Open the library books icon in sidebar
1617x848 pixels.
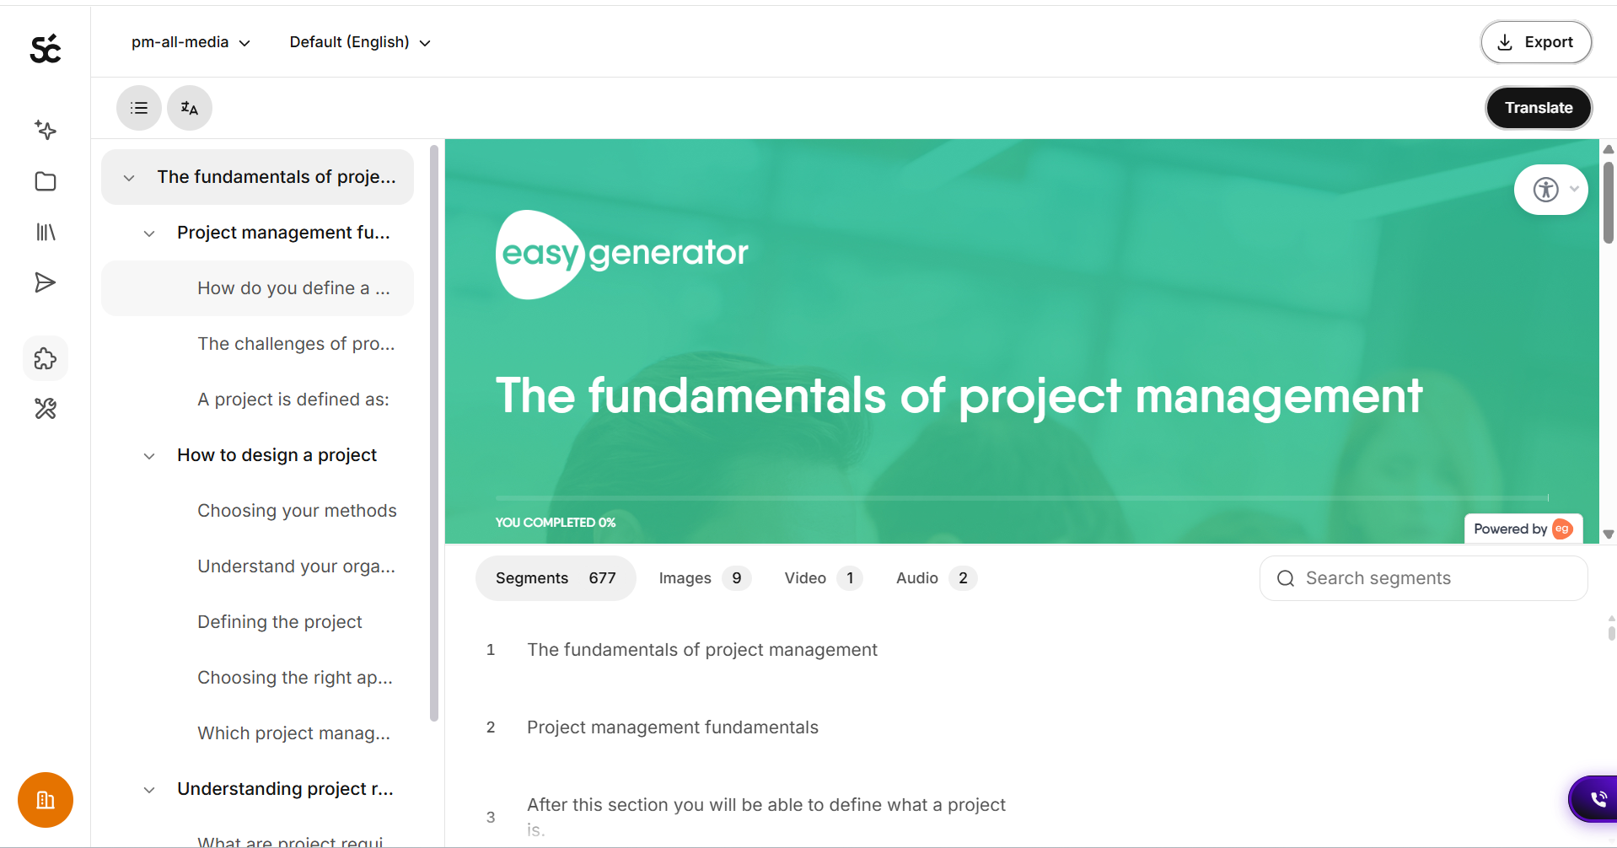[46, 232]
